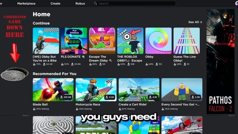This screenshot has width=238, height=134.
Task: Open the Blade Ball game thumbnail
Action: (53, 90)
